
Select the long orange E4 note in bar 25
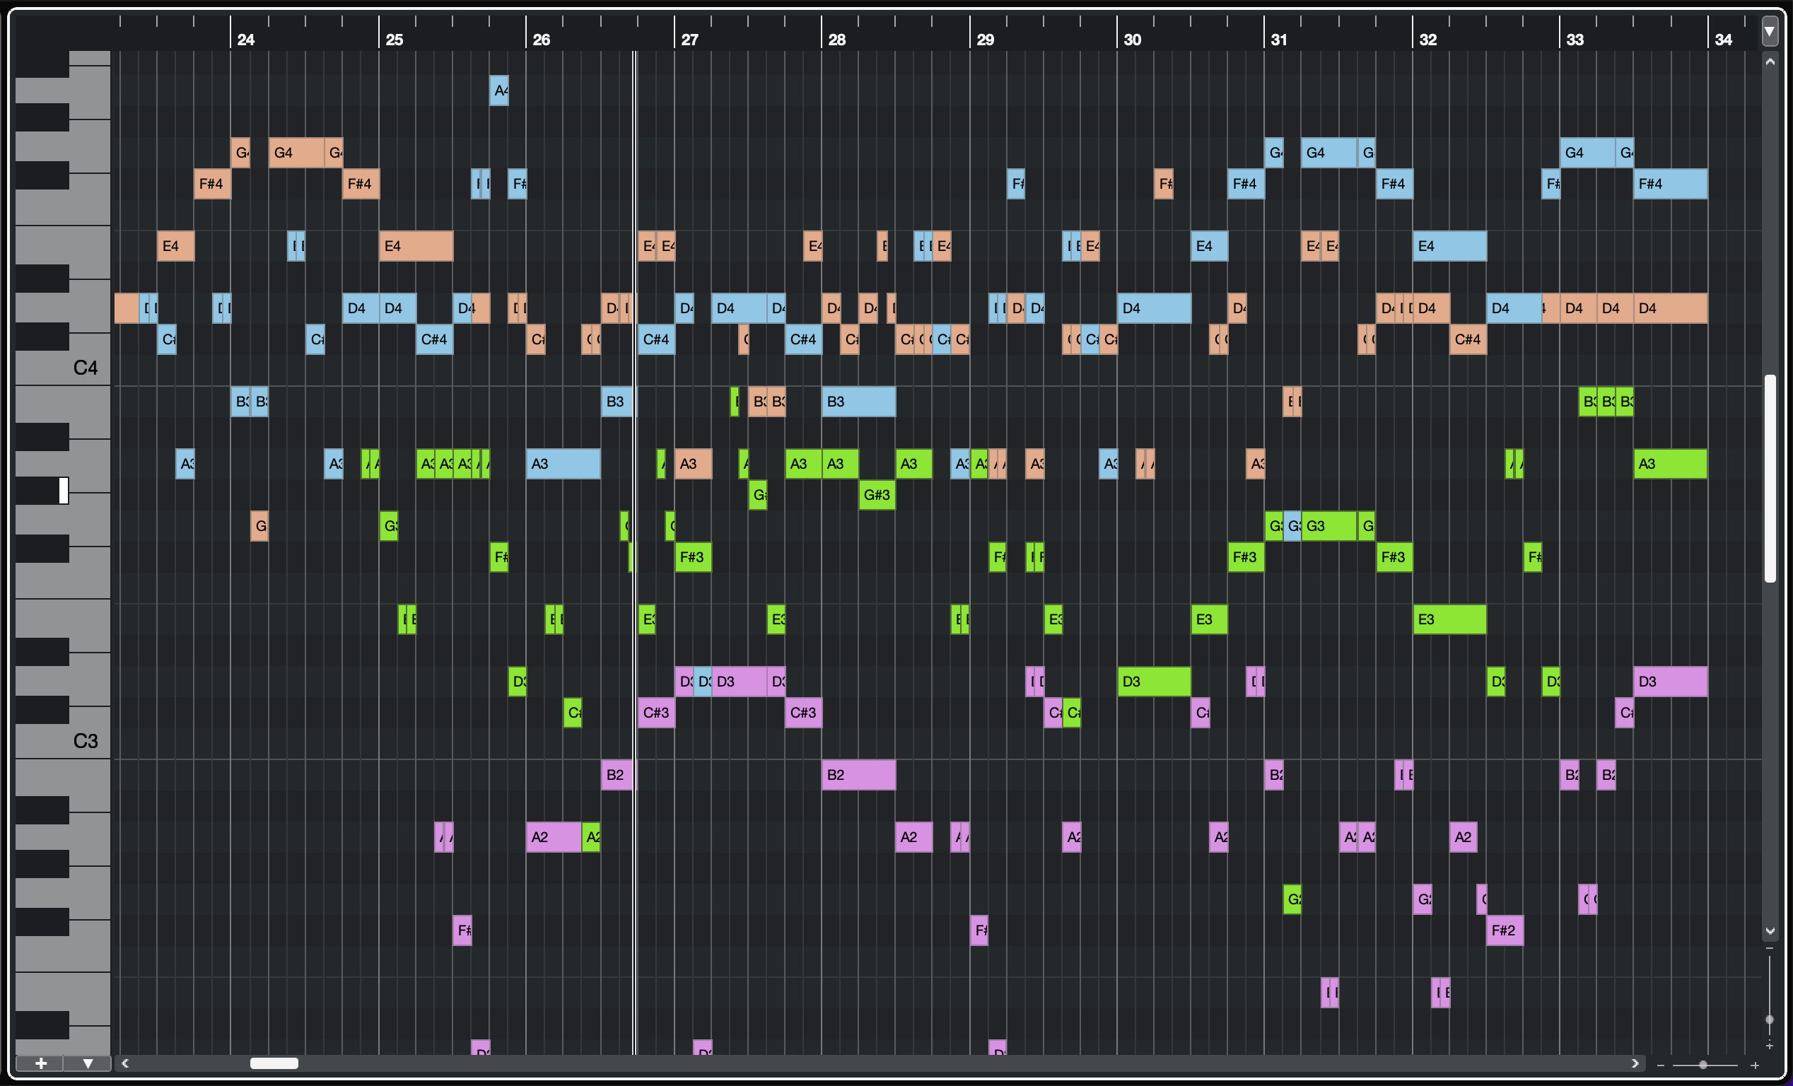(x=416, y=246)
